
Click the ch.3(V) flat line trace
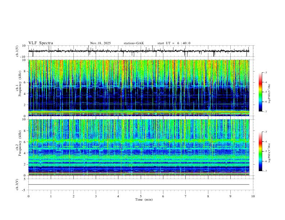point(139,184)
